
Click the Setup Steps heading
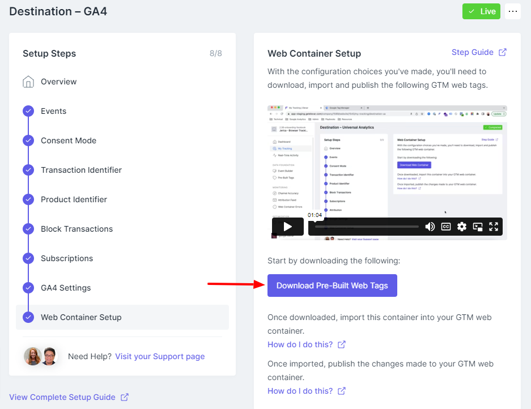click(49, 53)
